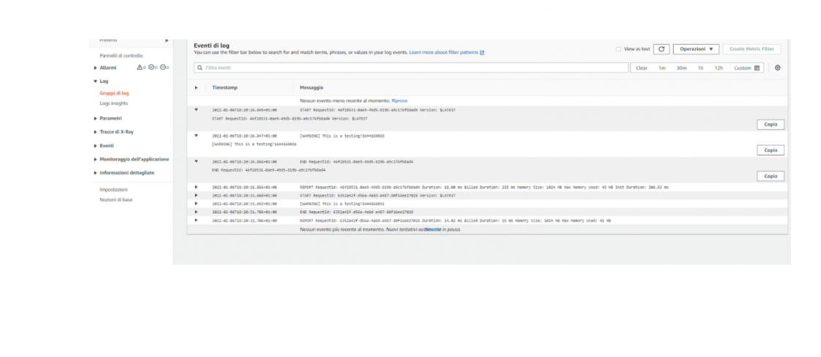Click the Riprova link for older events

(x=399, y=100)
